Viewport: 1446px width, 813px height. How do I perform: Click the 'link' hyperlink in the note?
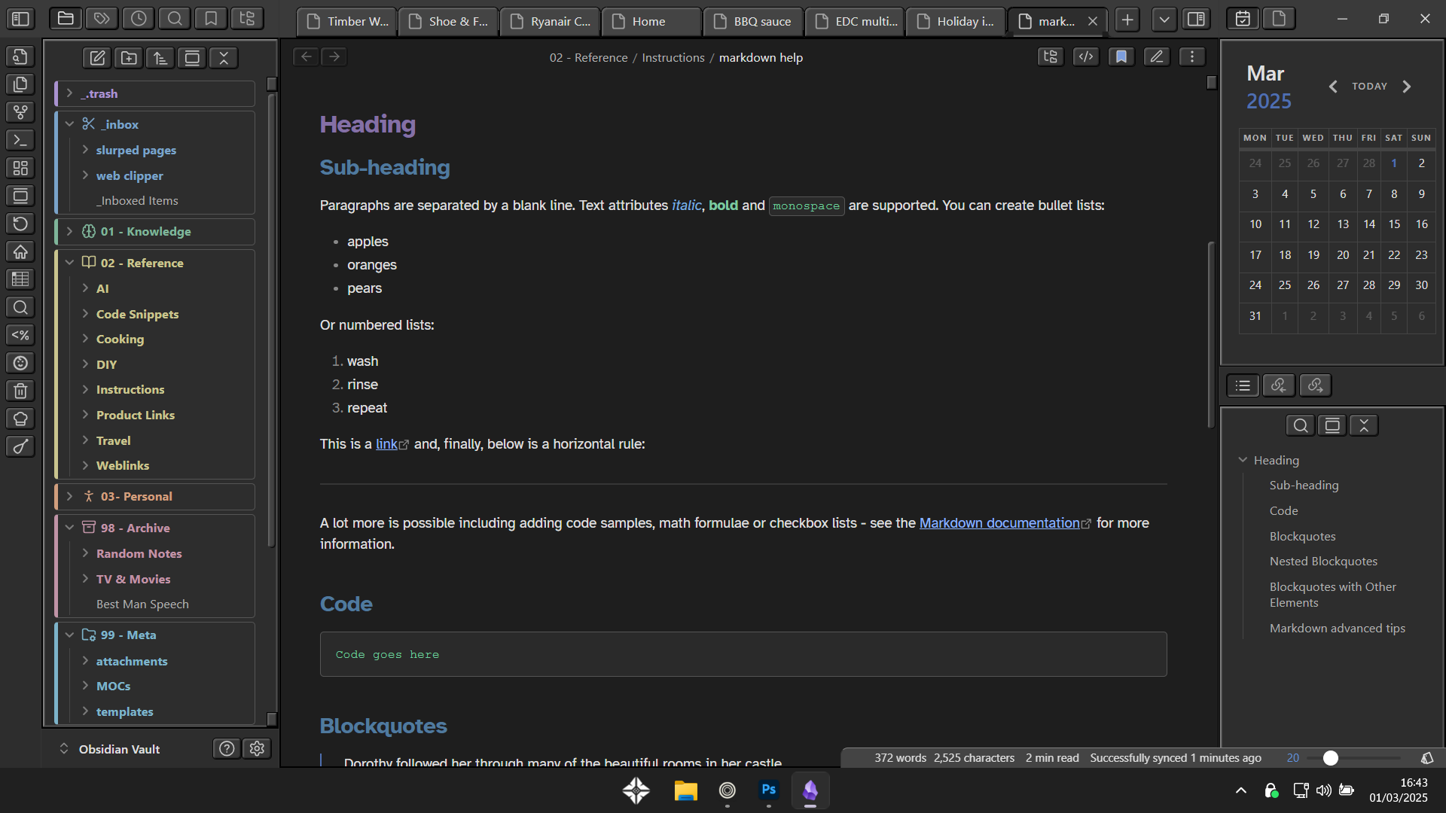click(386, 443)
